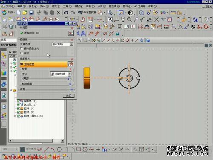Open the Insert menu

click(x=44, y=6)
